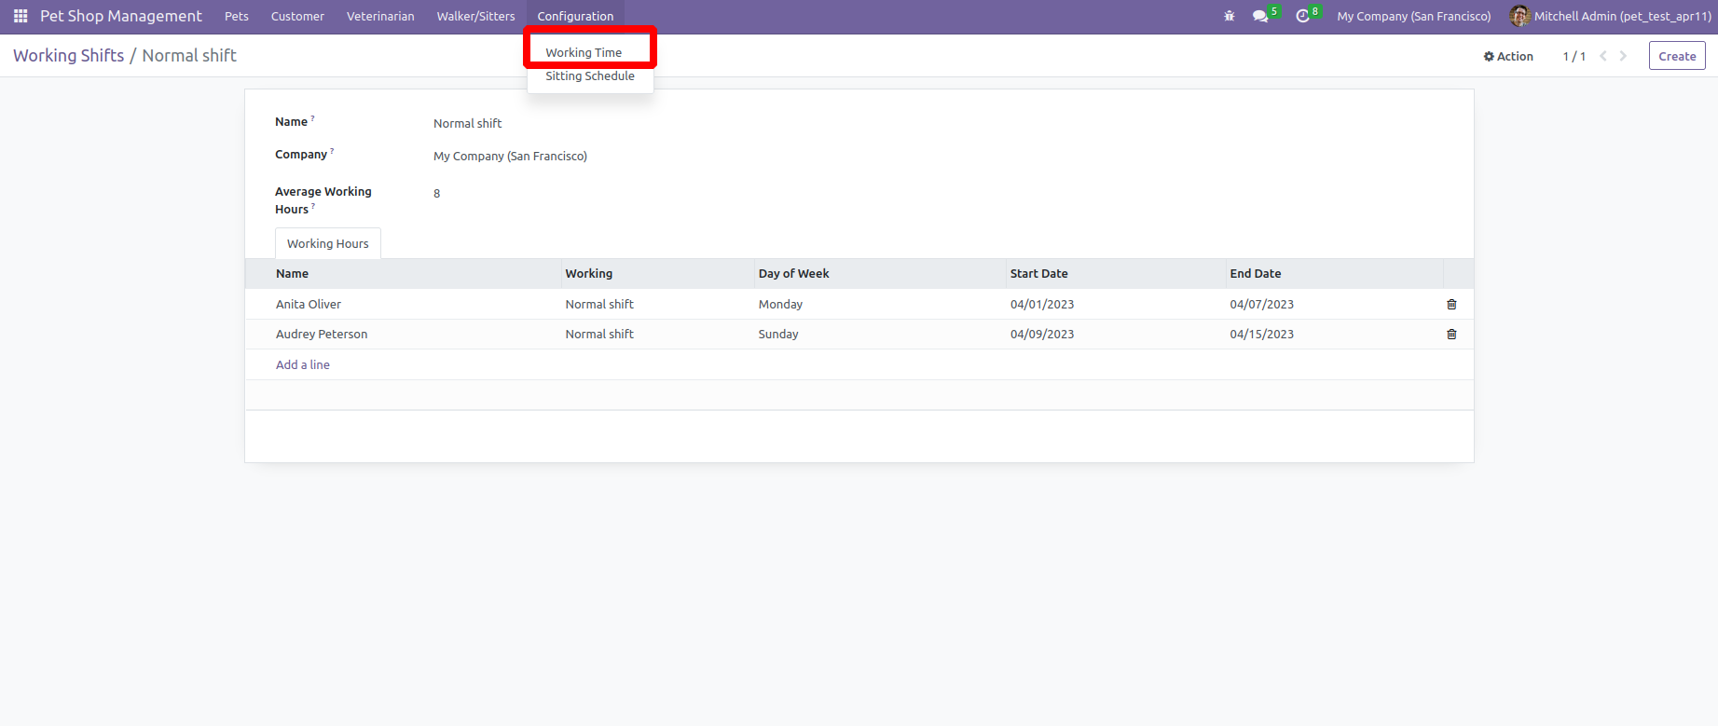Open the activities clock icon
This screenshot has width=1718, height=726.
pyautogui.click(x=1302, y=16)
